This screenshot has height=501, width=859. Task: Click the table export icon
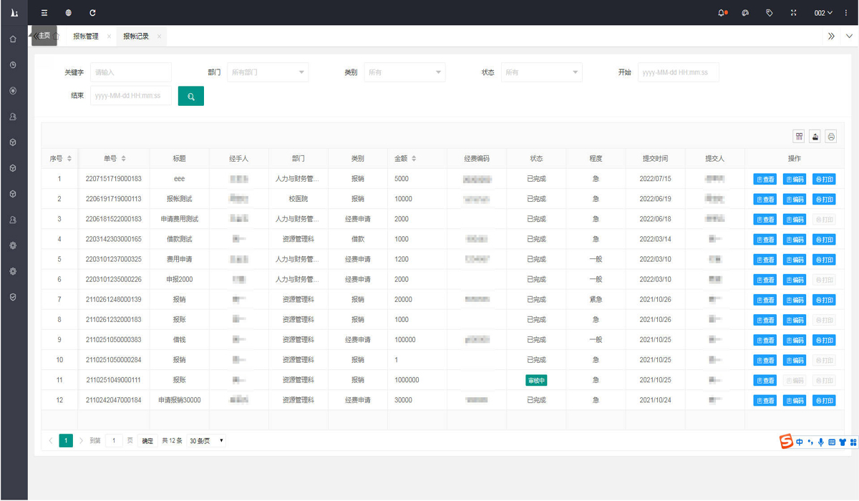[x=815, y=136]
